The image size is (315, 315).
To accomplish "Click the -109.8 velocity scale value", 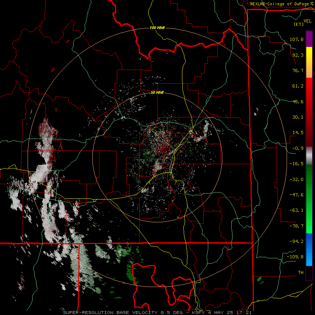I will 295,257.
